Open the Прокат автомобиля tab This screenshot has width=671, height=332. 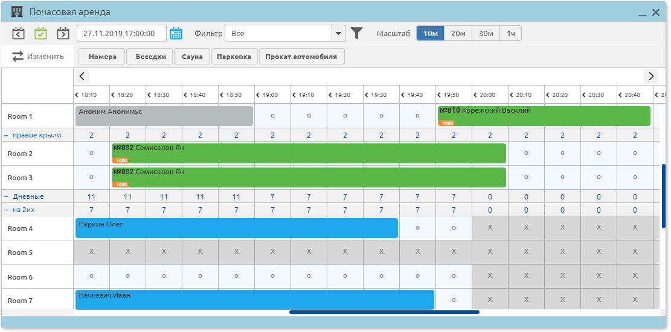(x=302, y=57)
